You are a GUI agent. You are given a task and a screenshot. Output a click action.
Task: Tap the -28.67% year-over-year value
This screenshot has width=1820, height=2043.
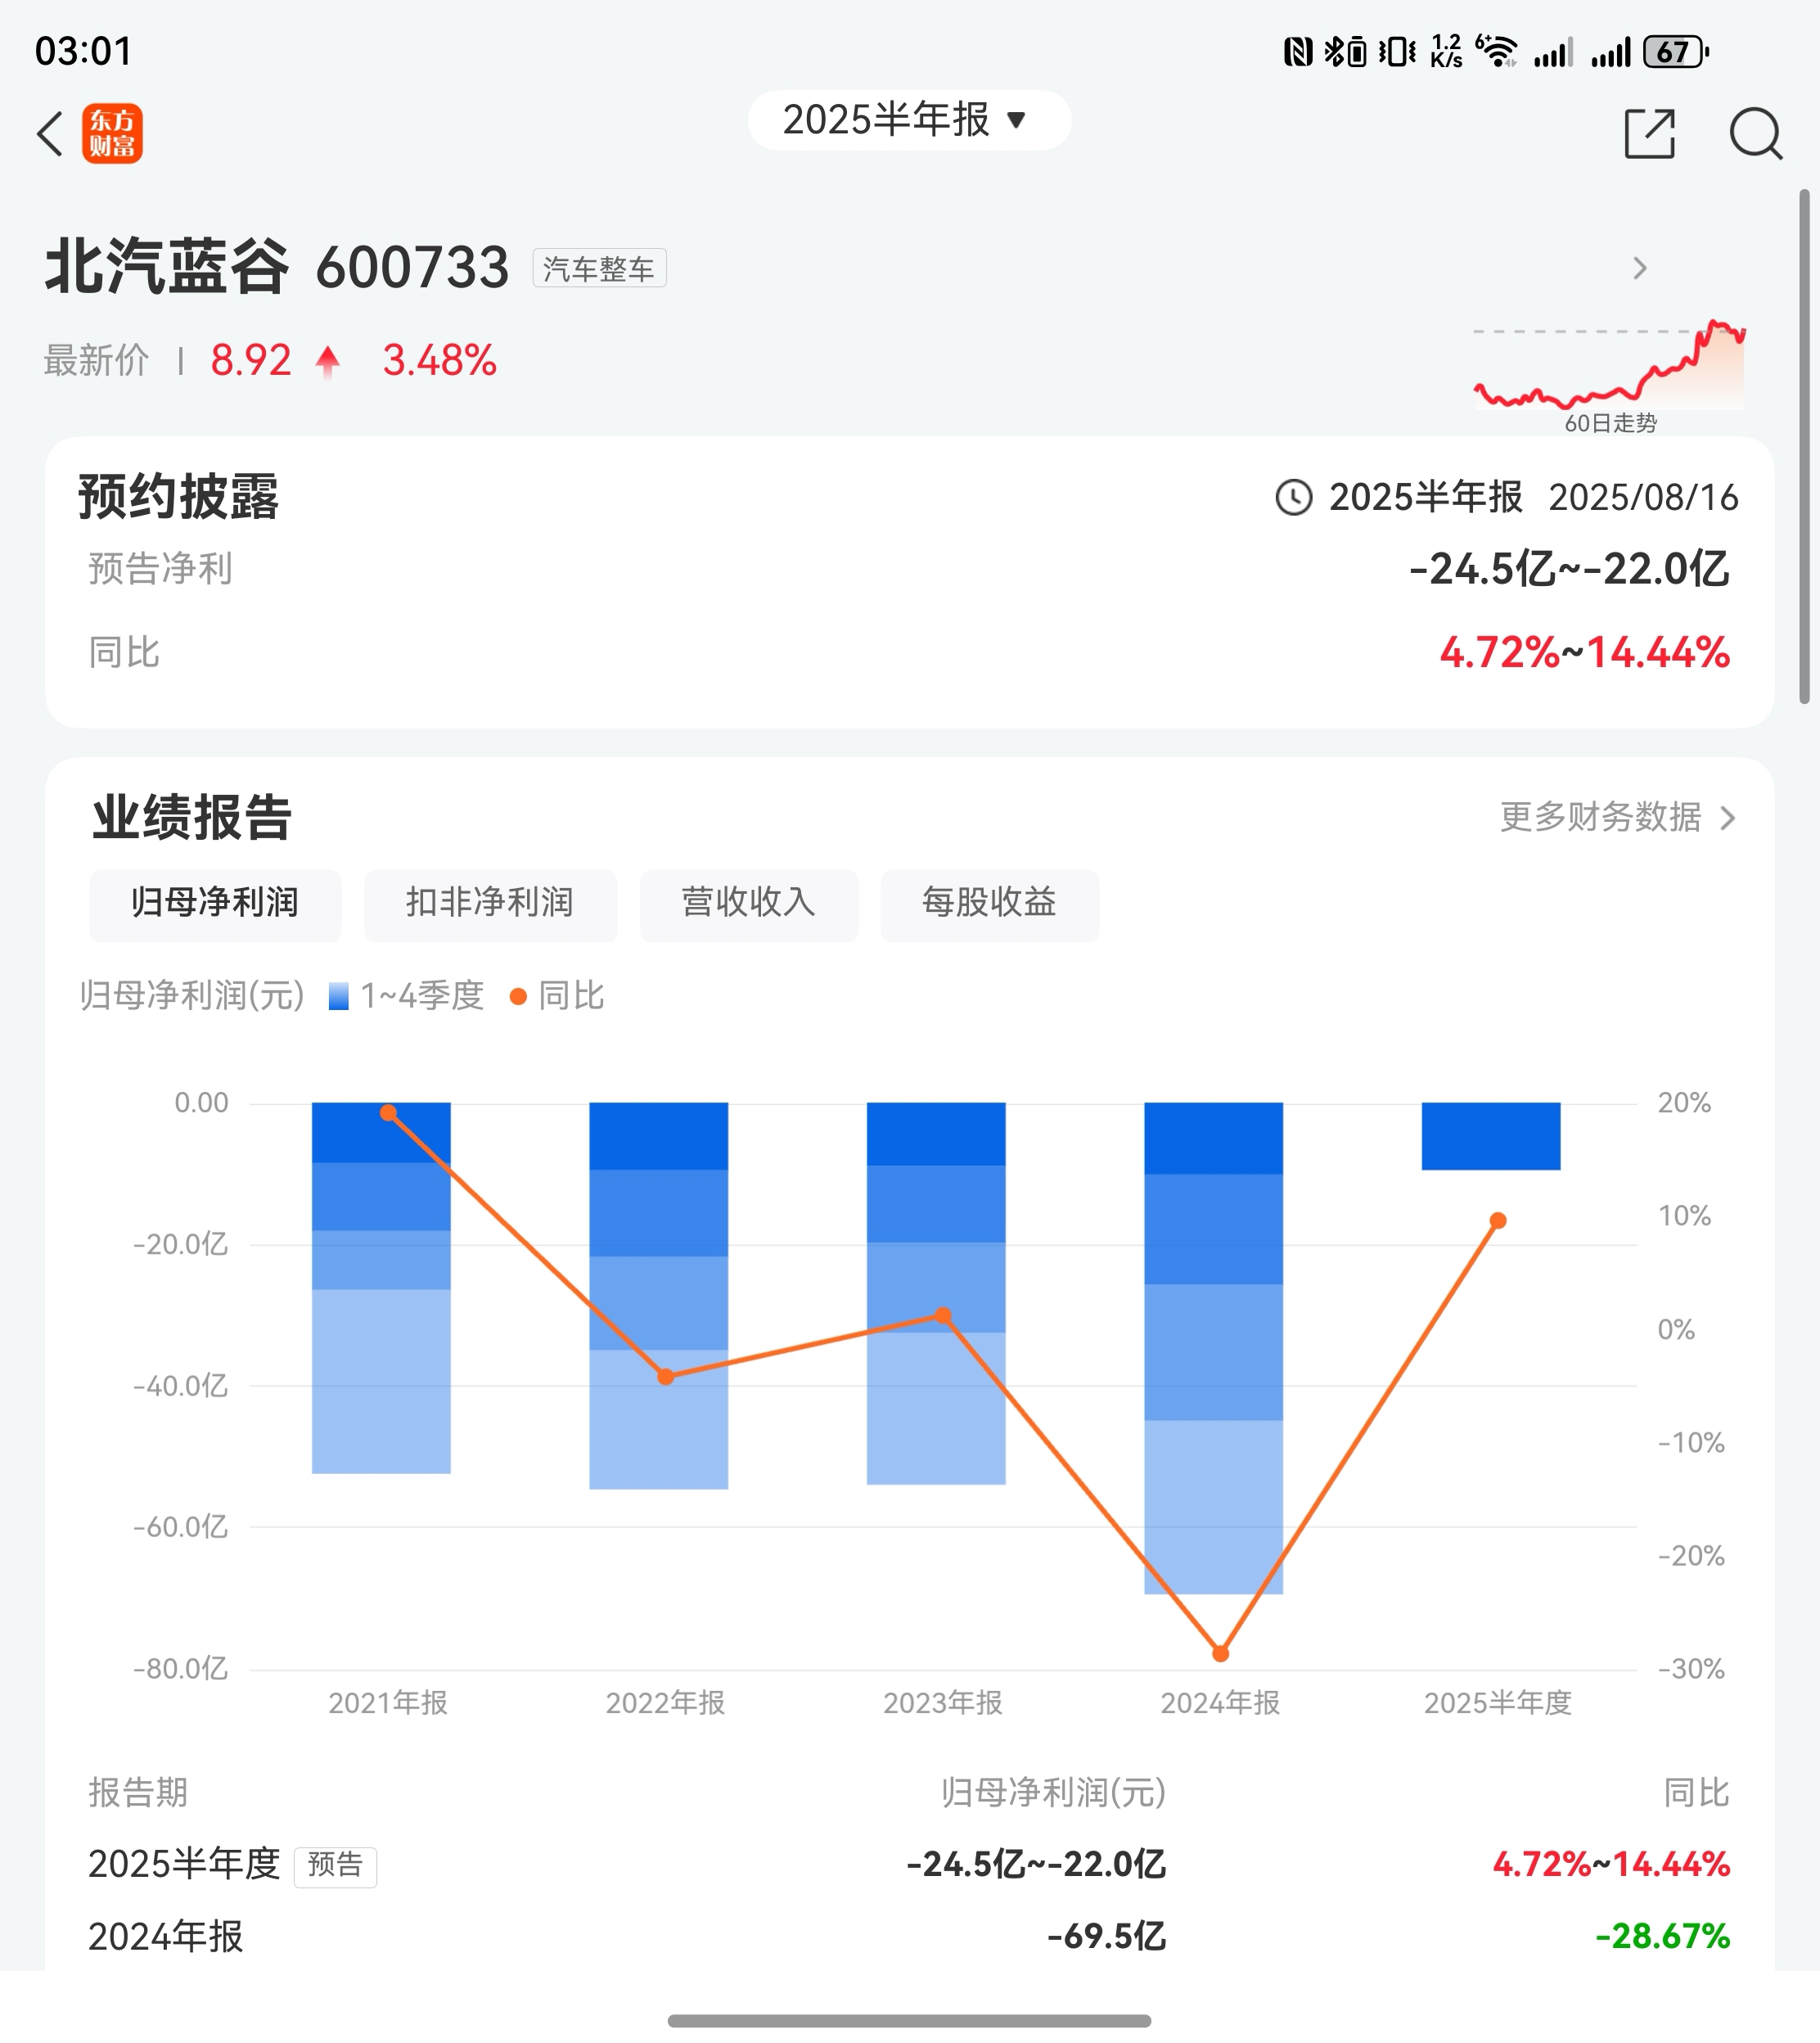coord(1662,1937)
